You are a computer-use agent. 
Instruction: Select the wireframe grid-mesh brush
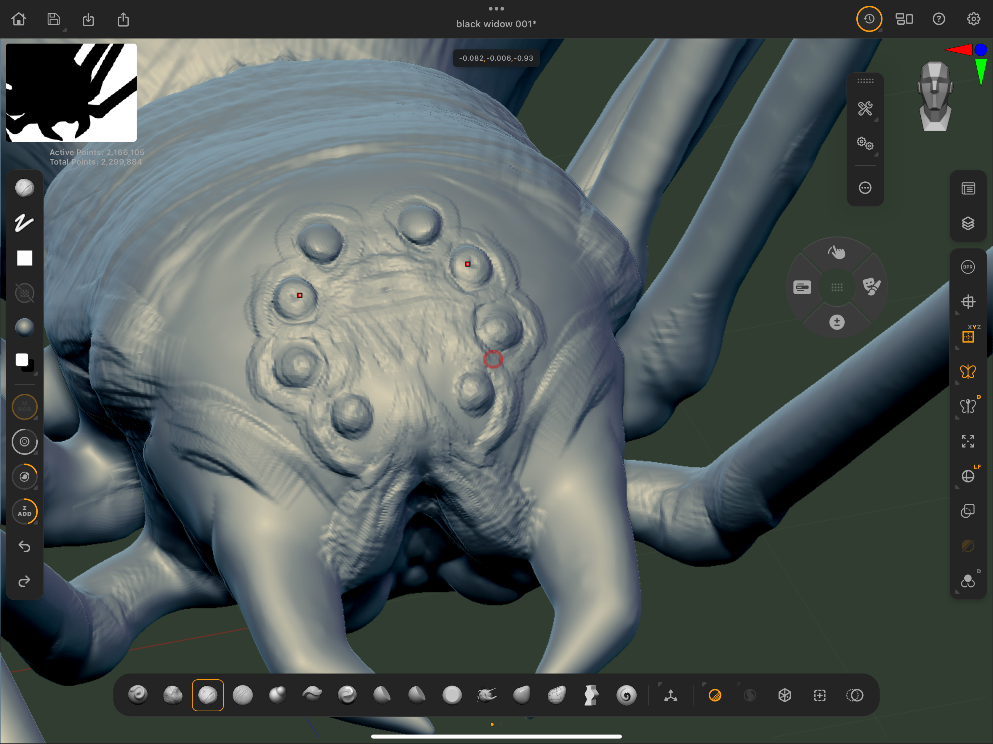pos(557,695)
